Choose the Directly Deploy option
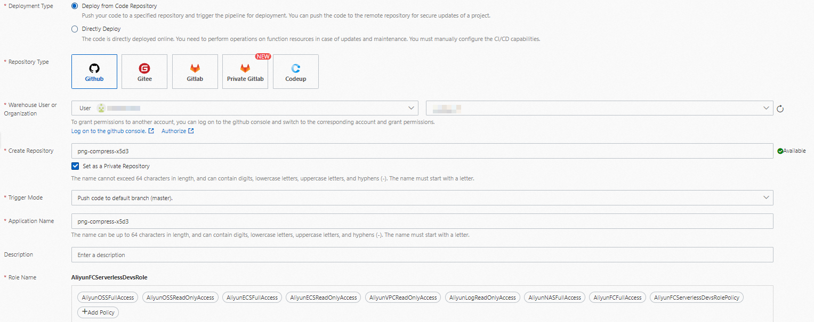 (75, 29)
